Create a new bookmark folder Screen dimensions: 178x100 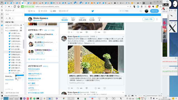(10, 18)
